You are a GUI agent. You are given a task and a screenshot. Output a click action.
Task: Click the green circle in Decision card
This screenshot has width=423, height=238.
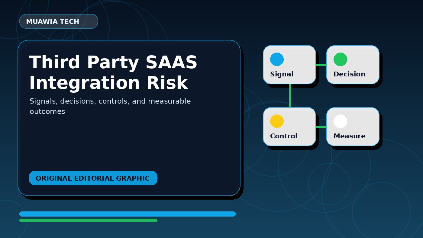[340, 59]
